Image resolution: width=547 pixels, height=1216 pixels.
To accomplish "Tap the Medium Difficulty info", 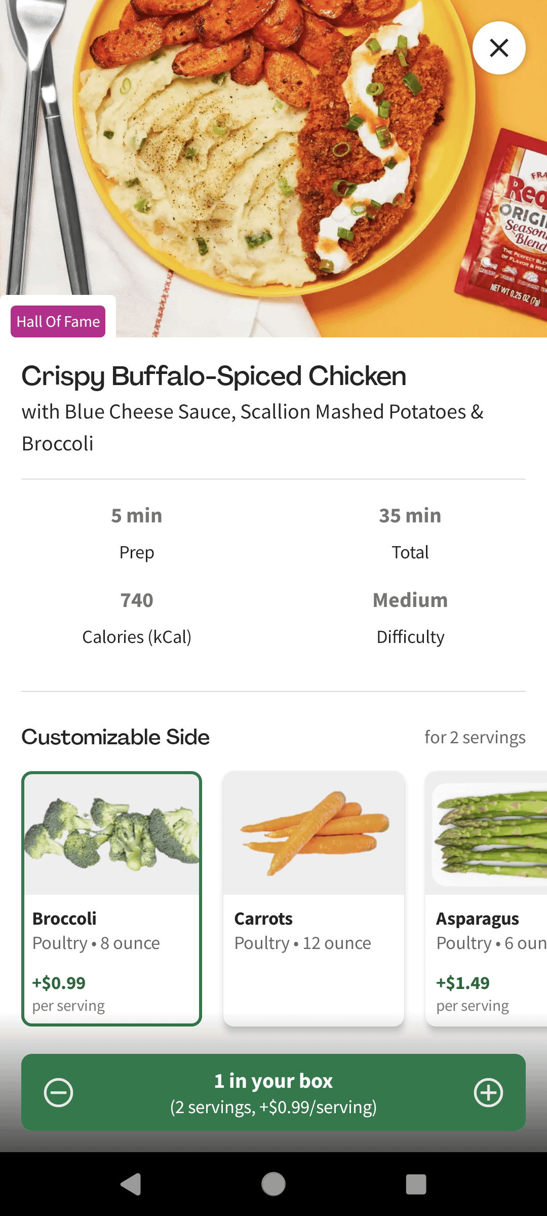I will click(410, 618).
